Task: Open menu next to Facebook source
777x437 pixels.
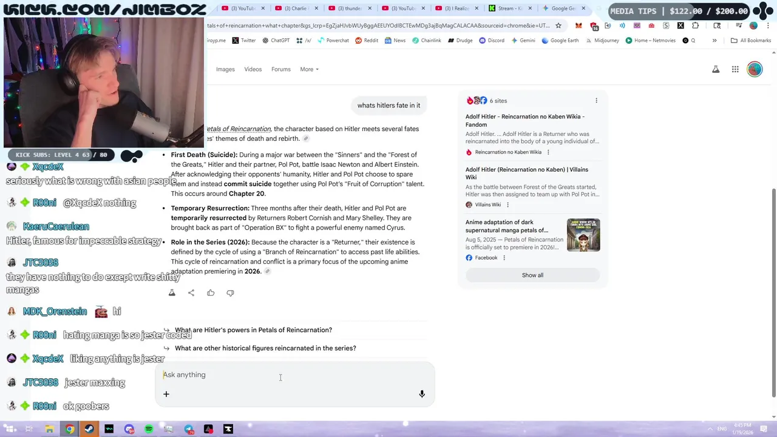Action: (x=504, y=258)
